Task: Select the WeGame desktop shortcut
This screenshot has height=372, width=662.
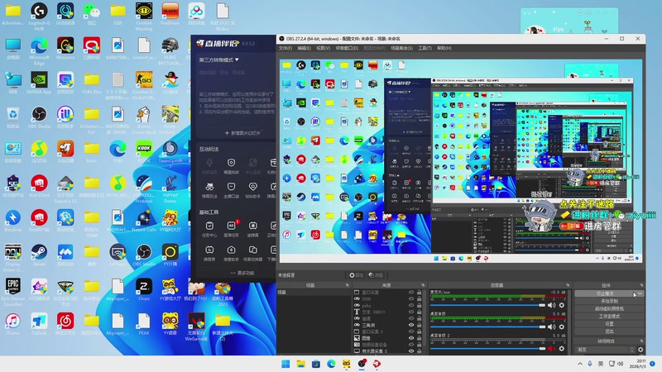Action: (65, 49)
